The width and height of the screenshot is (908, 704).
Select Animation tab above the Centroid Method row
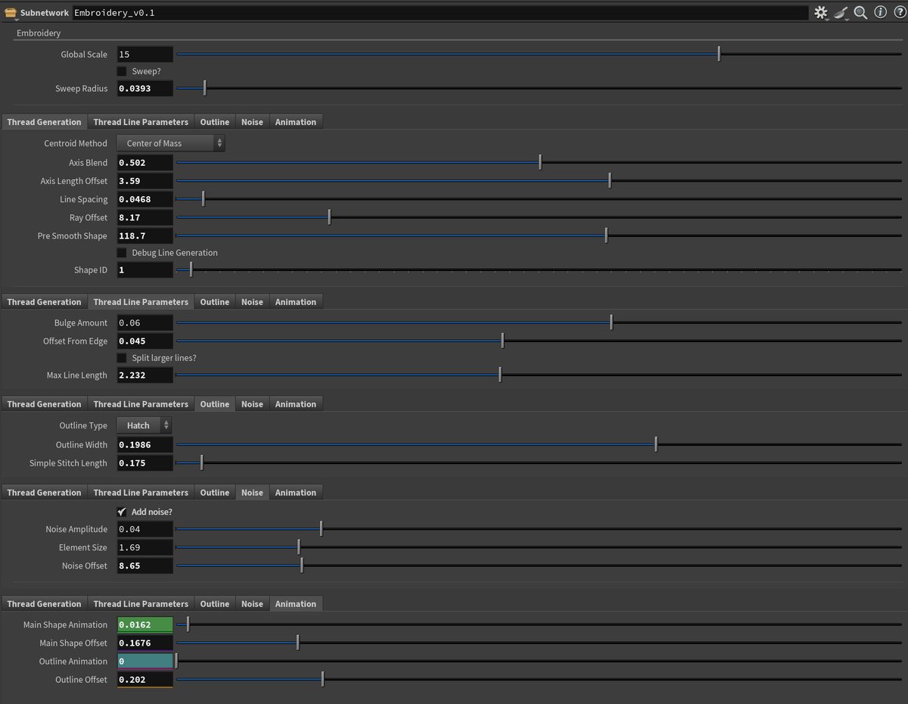tap(296, 122)
